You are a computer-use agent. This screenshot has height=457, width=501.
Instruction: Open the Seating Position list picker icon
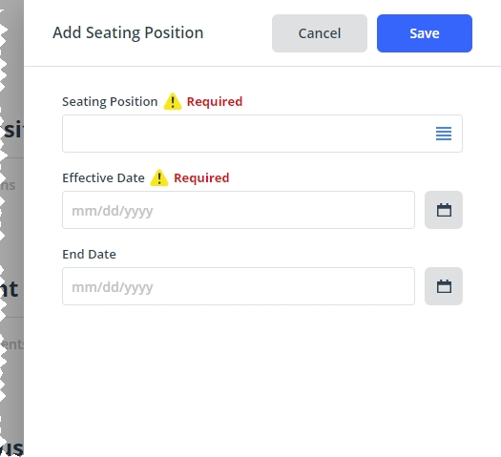tap(444, 134)
